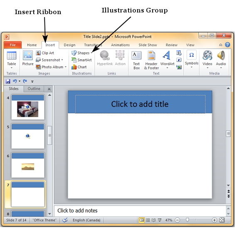Switch to the Outline pane tab
The image size is (235, 230).
click(34, 89)
